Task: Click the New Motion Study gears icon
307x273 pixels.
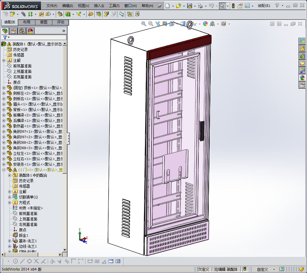Action: coord(91,14)
